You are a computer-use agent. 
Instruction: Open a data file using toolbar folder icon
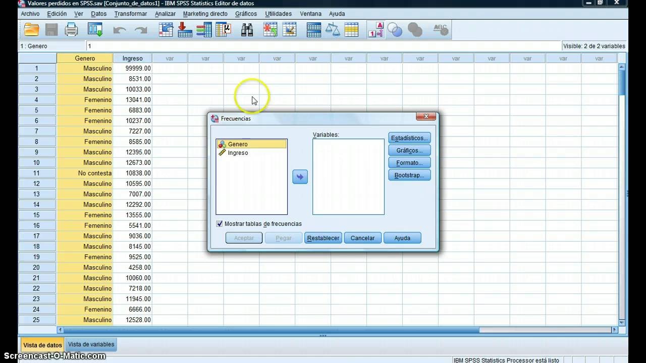click(31, 30)
